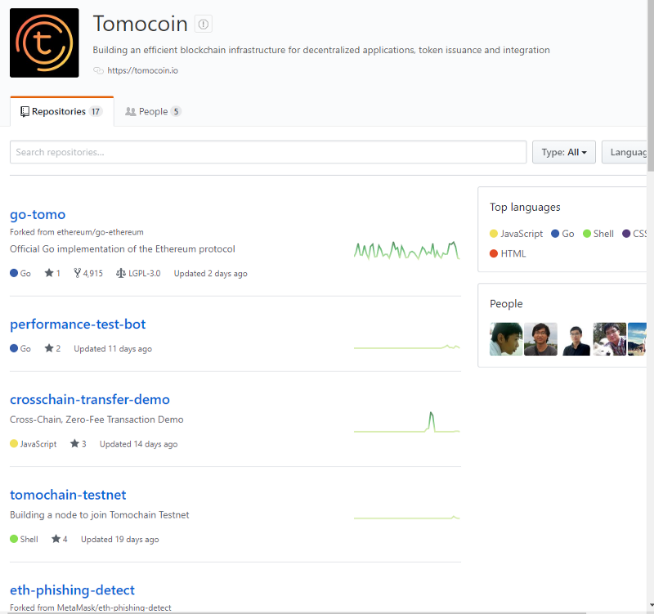Image resolution: width=654 pixels, height=614 pixels.
Task: Click the fork icon showing 4,915 forks
Action: click(77, 273)
